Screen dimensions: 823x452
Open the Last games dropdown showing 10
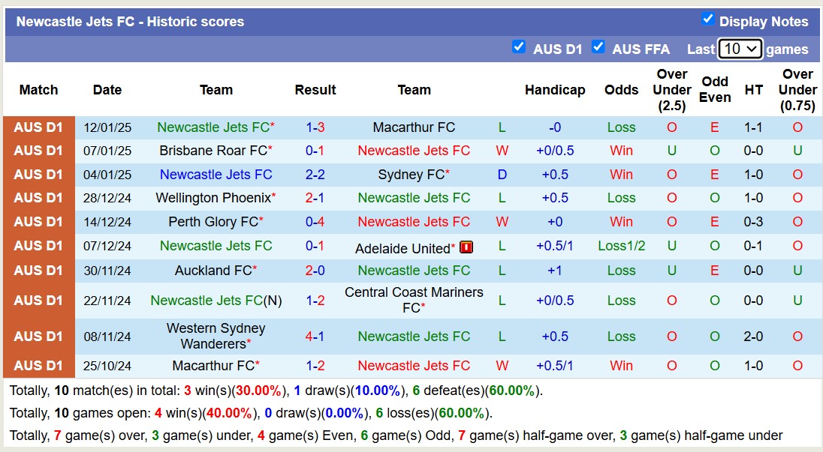[x=740, y=48]
